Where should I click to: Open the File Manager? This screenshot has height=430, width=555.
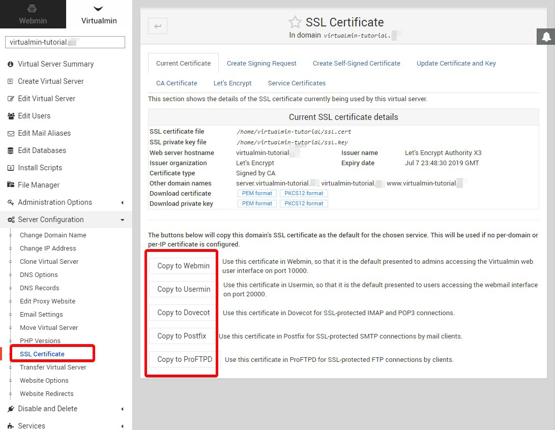click(39, 185)
